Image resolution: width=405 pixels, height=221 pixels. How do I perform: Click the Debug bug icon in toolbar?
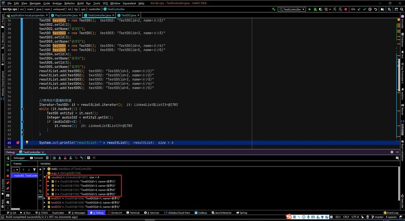click(315, 9)
